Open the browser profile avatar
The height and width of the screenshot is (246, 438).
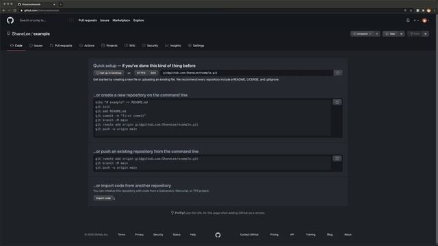[429, 10]
